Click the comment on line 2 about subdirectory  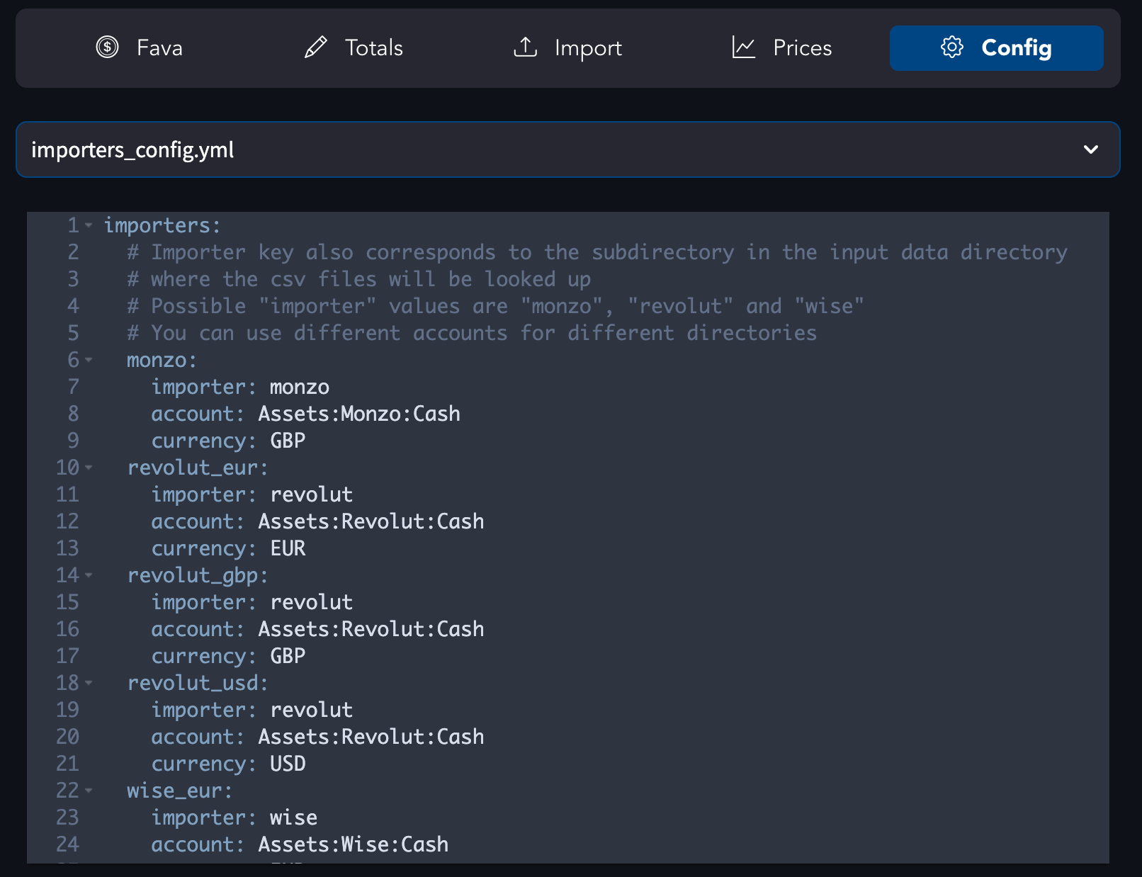pyautogui.click(x=597, y=252)
